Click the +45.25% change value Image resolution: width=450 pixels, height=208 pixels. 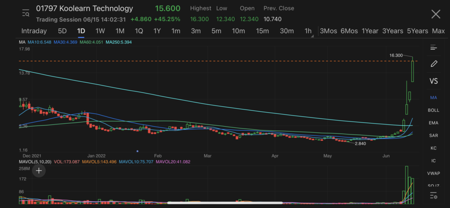[167, 19]
